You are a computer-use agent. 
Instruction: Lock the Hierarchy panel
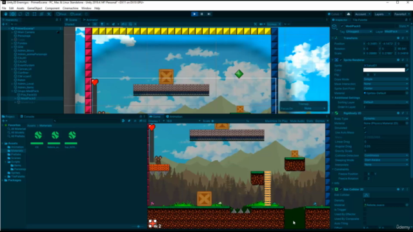tap(57, 20)
